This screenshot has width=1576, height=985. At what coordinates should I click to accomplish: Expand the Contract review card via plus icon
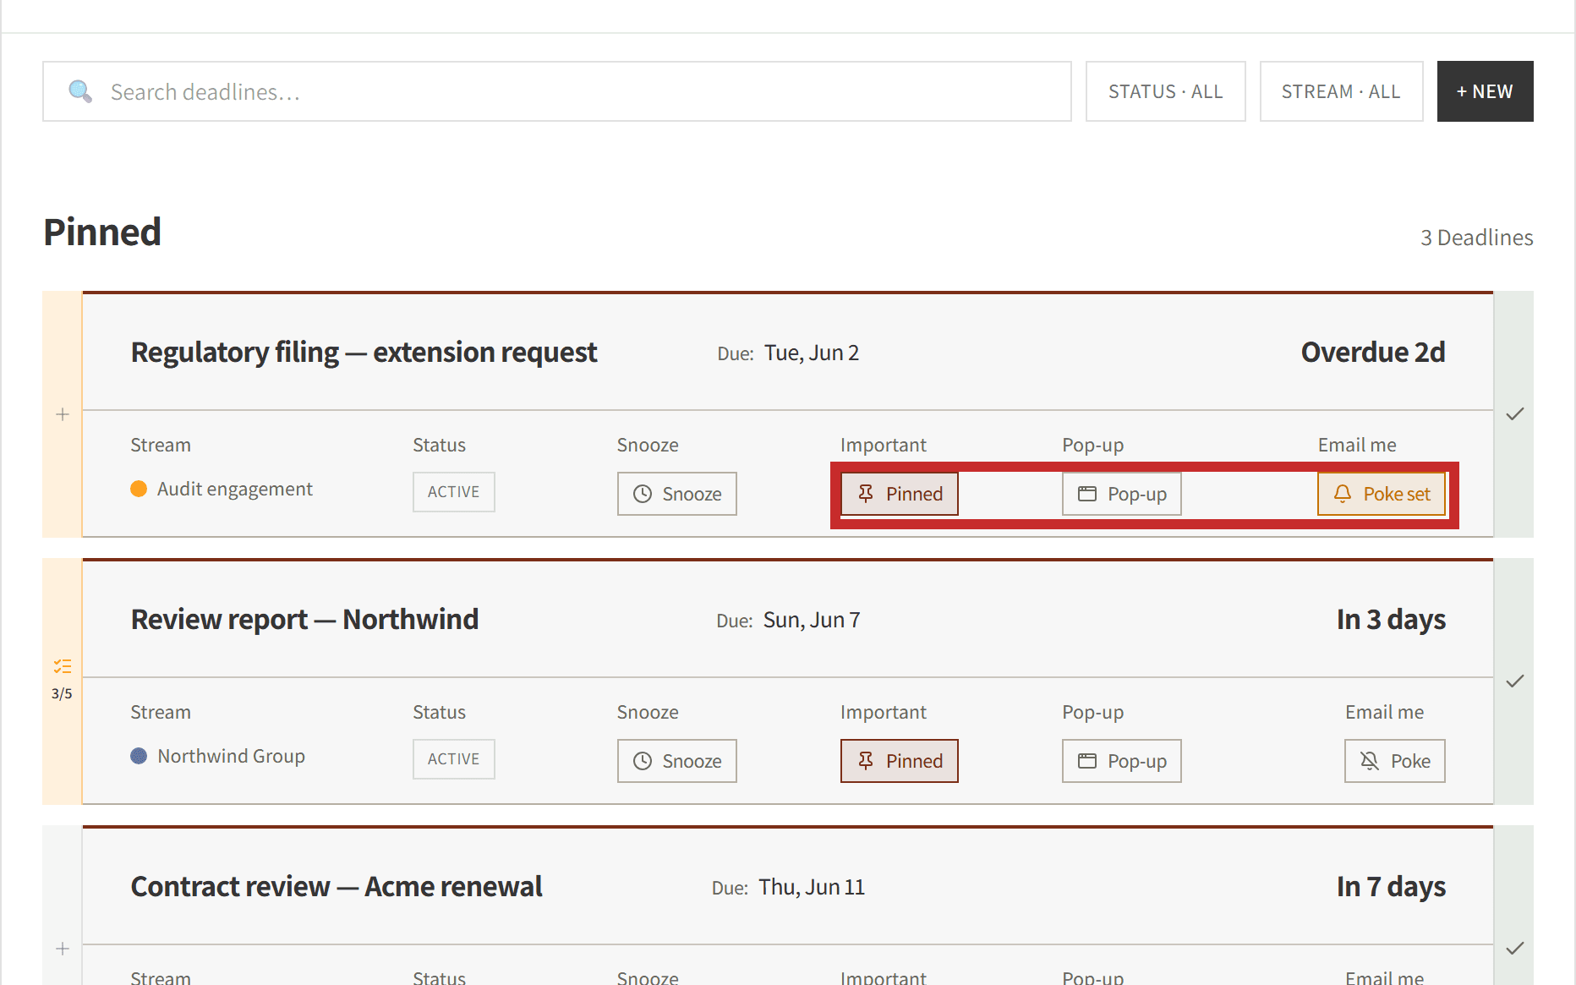tap(63, 949)
